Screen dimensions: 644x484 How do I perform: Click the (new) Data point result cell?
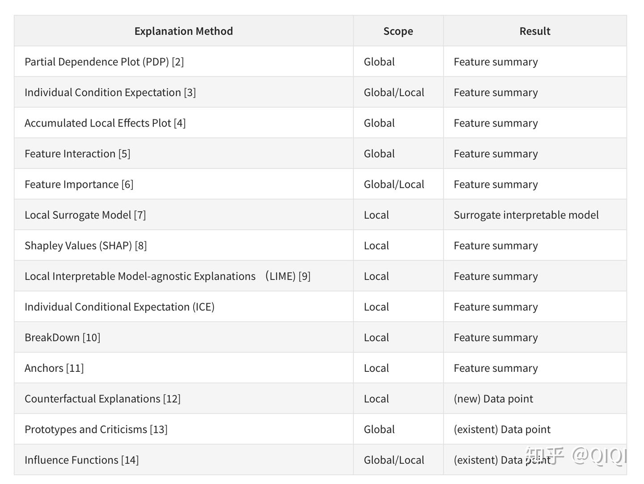pos(493,399)
